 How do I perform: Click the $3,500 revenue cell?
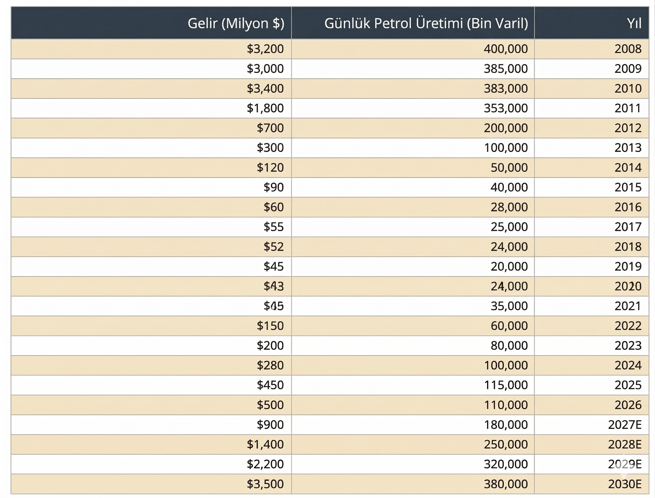[x=265, y=484]
